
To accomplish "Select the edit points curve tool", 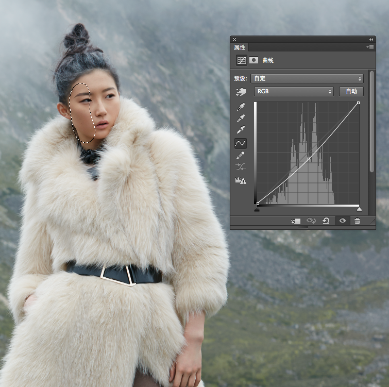I will click(241, 143).
